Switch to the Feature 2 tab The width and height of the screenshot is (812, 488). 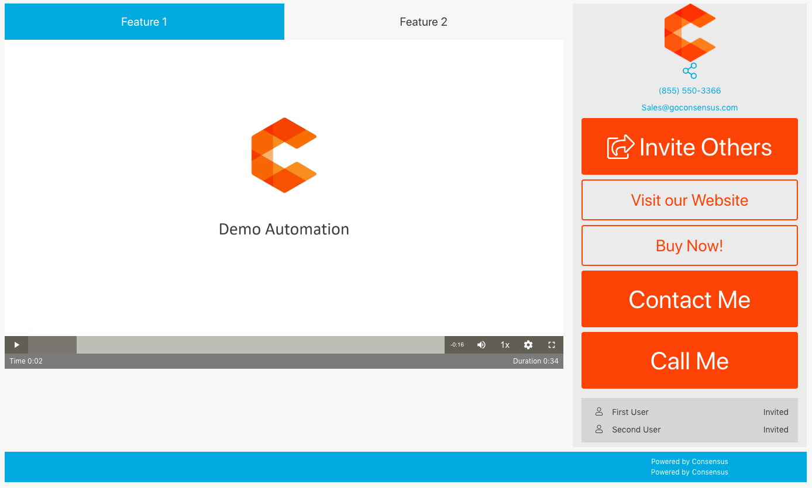click(423, 22)
